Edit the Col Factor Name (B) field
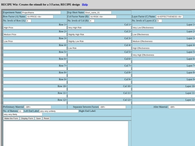The image size is (195, 146). [103, 17]
